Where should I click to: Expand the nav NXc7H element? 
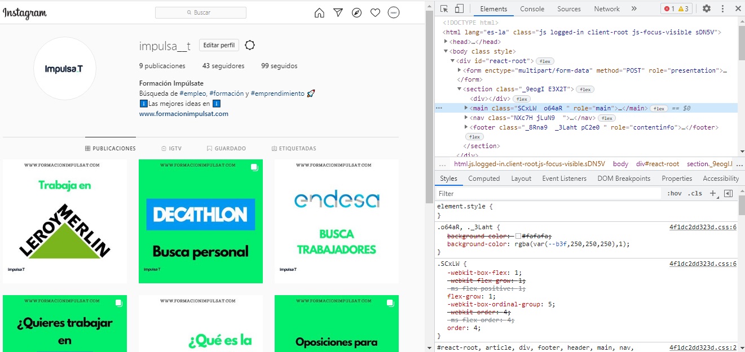point(466,118)
